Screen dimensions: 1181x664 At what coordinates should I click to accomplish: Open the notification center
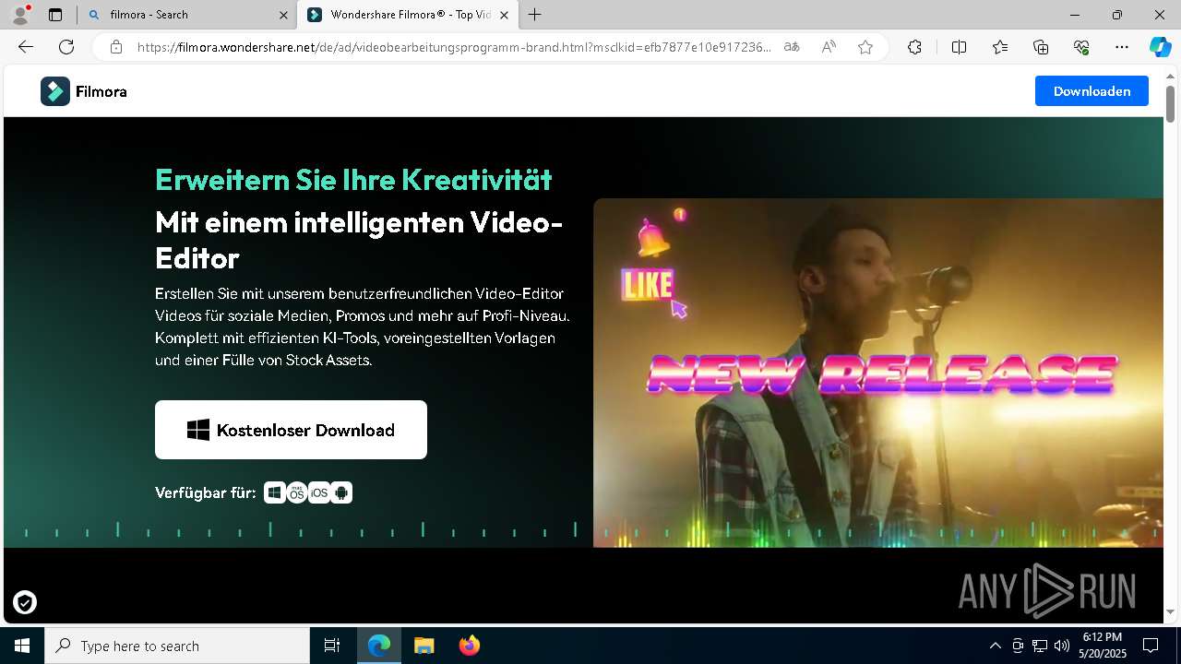pos(1151,646)
